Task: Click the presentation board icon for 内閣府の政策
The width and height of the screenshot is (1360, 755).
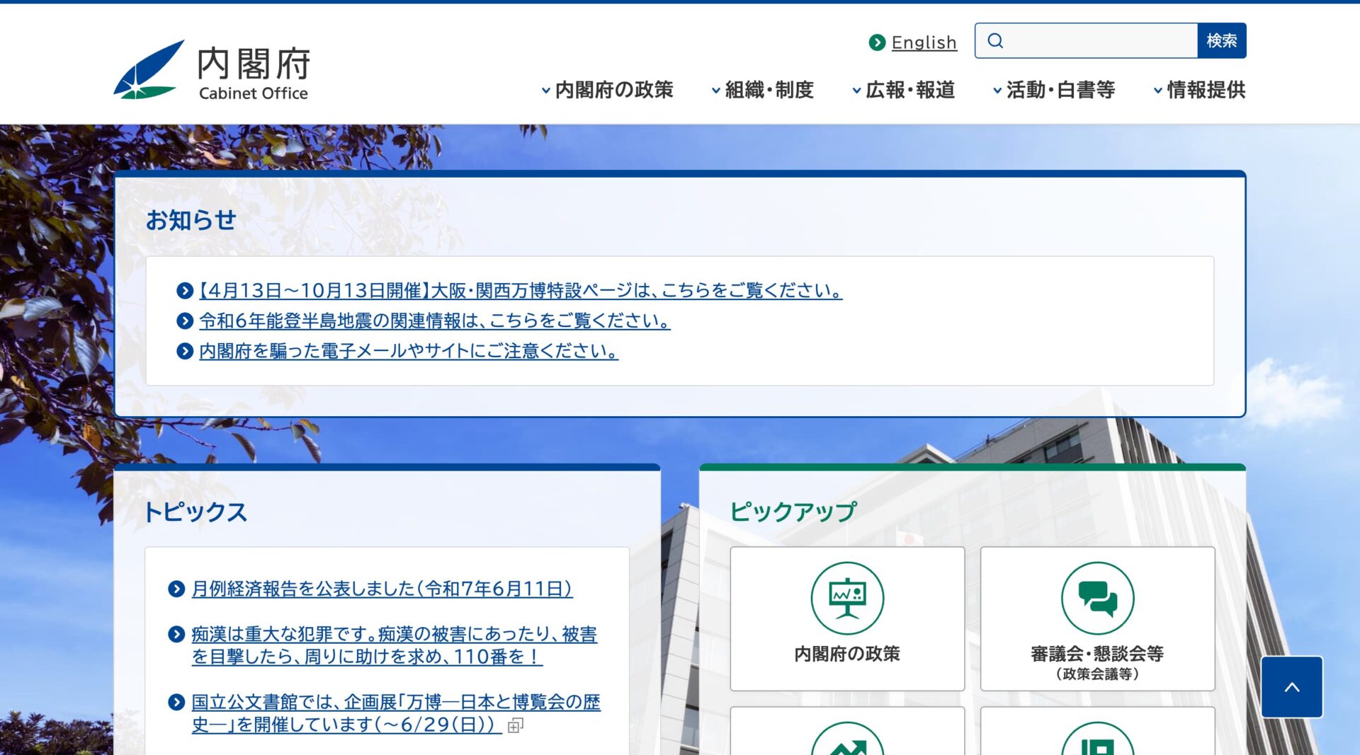Action: point(847,599)
